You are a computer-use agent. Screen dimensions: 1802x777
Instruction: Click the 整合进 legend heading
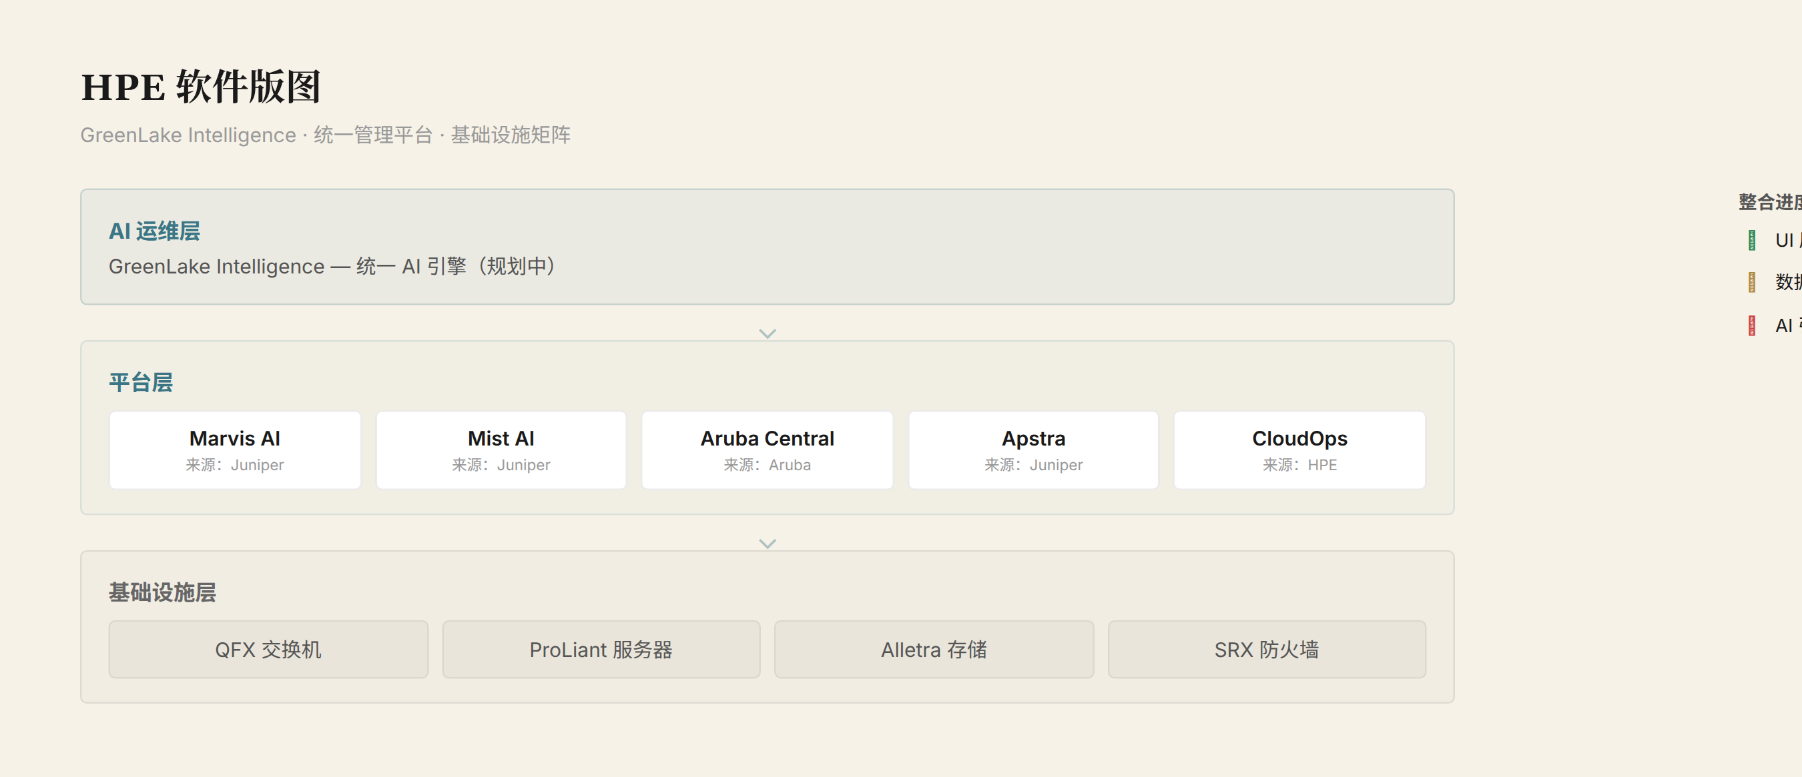tap(1771, 202)
